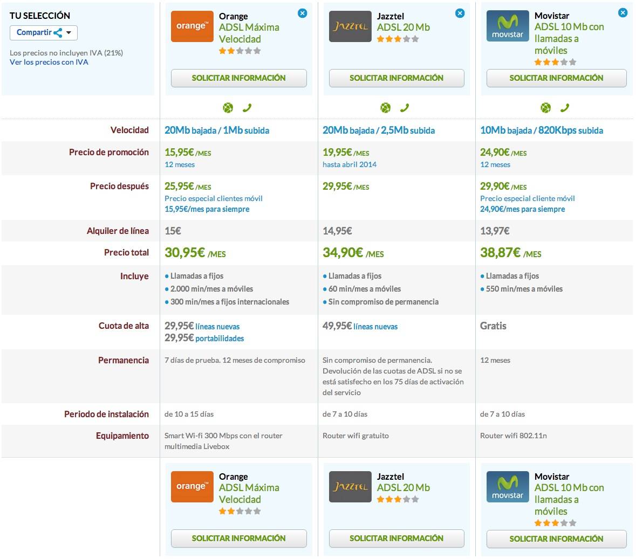Click '20Mb bajada / 2,5Mb subida' speed

click(379, 130)
